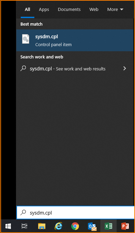135x233 pixels.
Task: Click the gear document icon of sysdm.cpl
Action: [x=26, y=39]
